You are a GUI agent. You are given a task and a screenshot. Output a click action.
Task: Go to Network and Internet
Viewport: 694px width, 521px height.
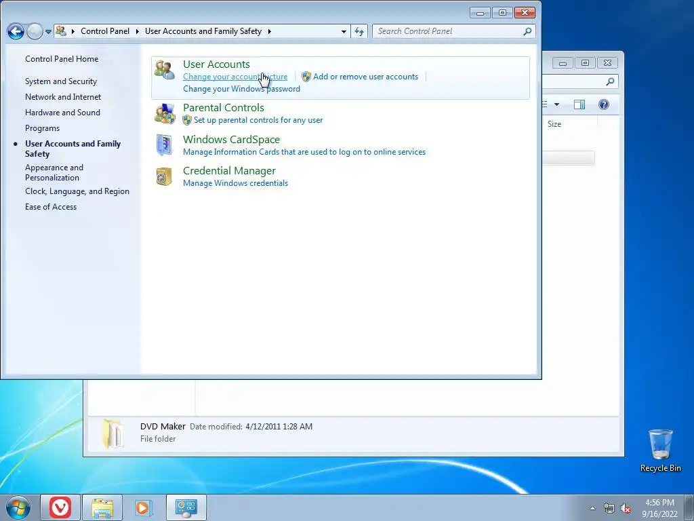pos(63,97)
